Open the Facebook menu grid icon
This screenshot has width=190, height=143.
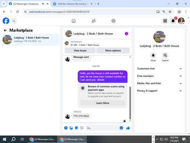pos(165,21)
